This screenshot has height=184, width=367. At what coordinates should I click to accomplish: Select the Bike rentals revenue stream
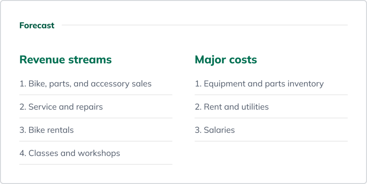click(47, 130)
